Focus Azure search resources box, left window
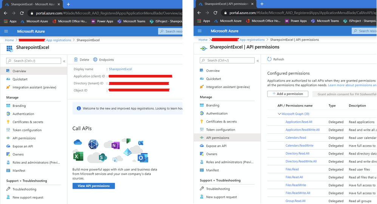 [x=170, y=31]
